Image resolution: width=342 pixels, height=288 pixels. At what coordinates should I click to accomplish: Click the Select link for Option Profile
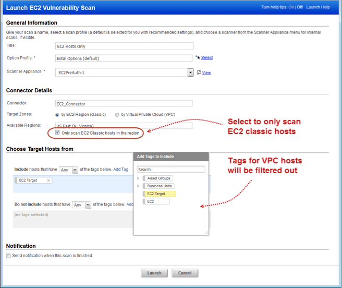click(x=207, y=57)
